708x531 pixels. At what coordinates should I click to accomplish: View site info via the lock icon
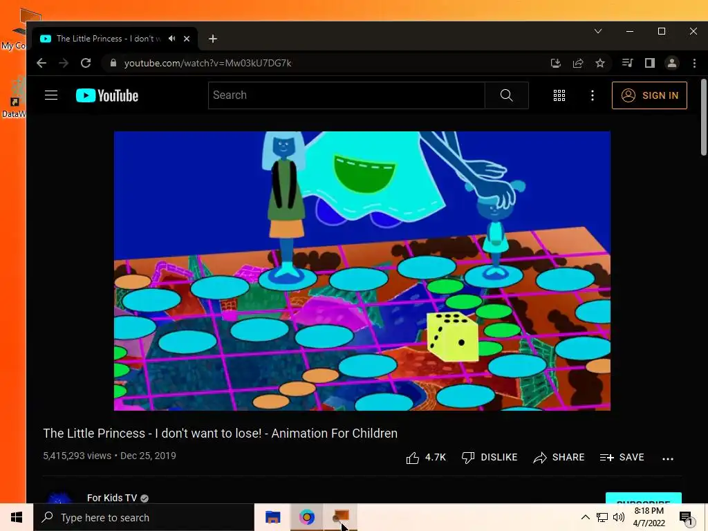coord(113,63)
